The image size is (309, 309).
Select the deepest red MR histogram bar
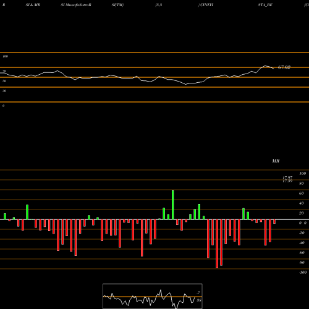pos(217,243)
